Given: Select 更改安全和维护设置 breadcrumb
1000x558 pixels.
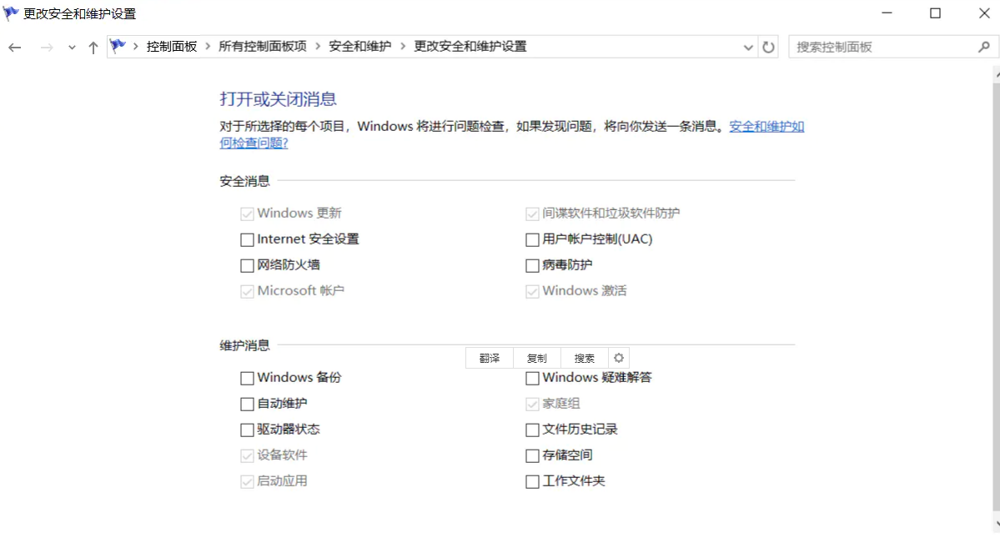Looking at the screenshot, I should coord(470,46).
